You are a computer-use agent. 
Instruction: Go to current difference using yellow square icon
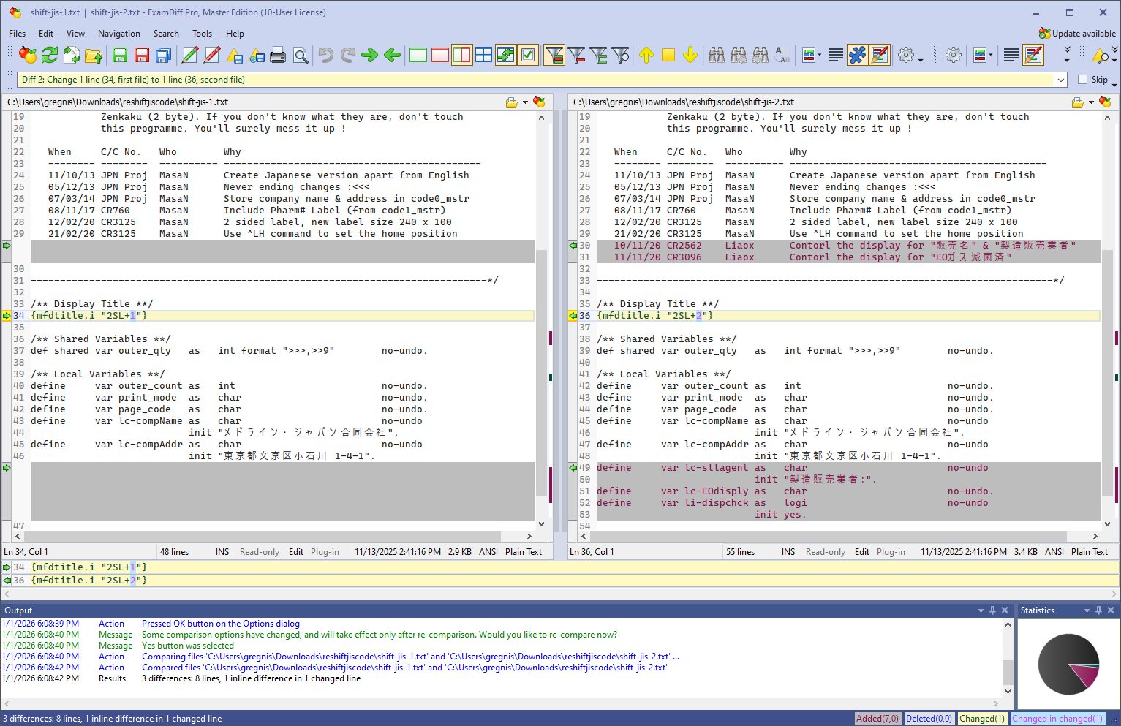pos(668,55)
